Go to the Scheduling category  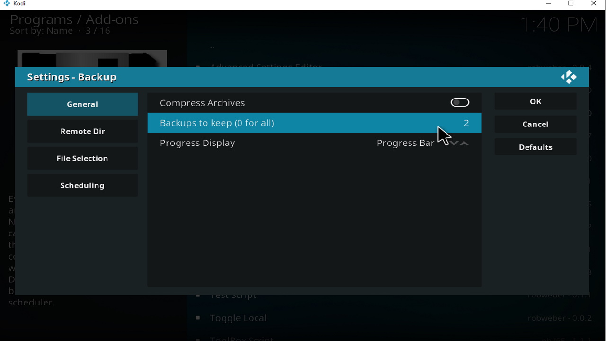(x=82, y=185)
